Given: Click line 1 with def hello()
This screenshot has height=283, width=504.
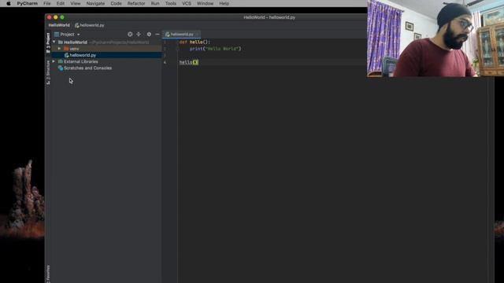Looking at the screenshot, I should click(195, 42).
